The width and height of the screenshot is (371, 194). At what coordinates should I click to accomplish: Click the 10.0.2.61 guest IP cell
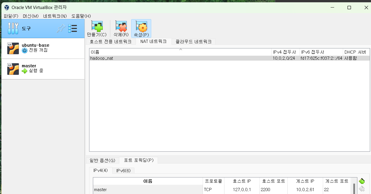[x=305, y=190]
